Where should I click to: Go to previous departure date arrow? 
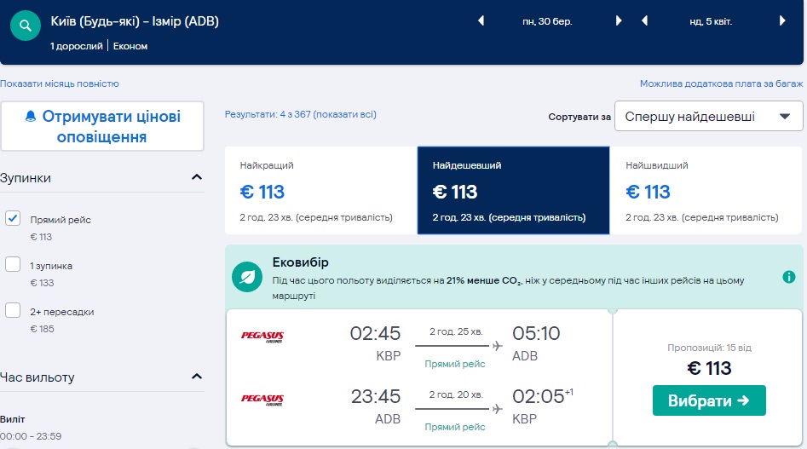(481, 21)
